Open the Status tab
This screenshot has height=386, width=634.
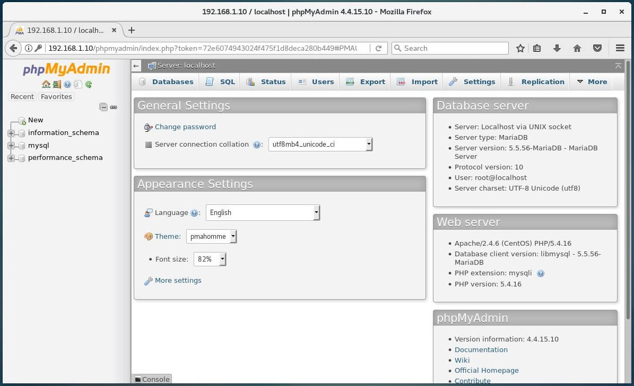click(x=266, y=82)
